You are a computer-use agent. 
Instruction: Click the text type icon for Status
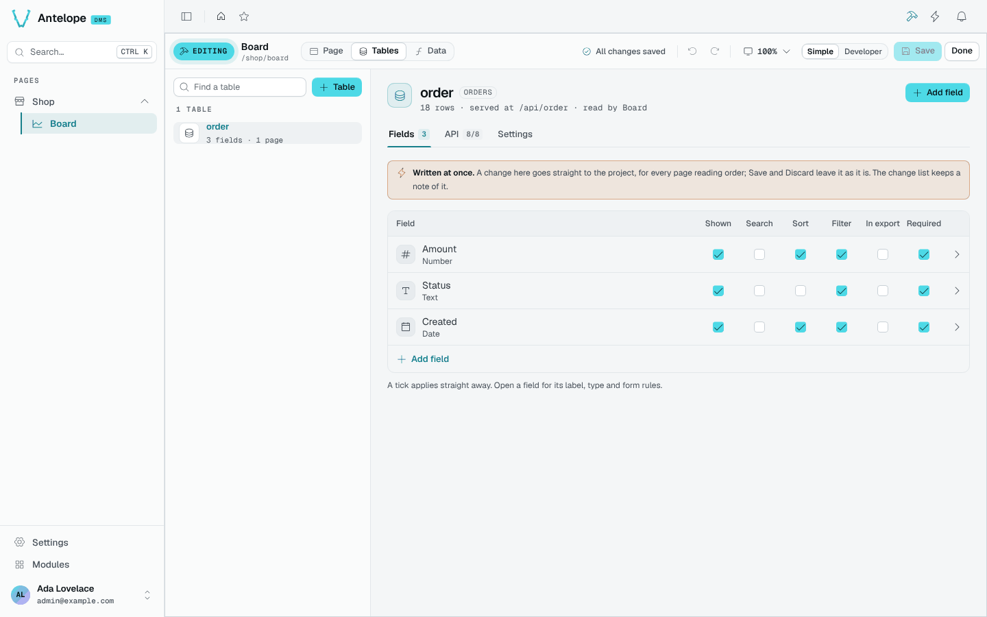point(406,291)
